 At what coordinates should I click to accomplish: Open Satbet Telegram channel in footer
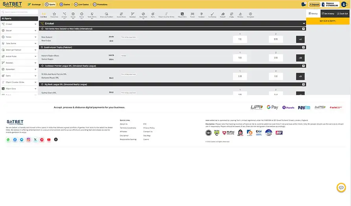[x=22, y=139]
